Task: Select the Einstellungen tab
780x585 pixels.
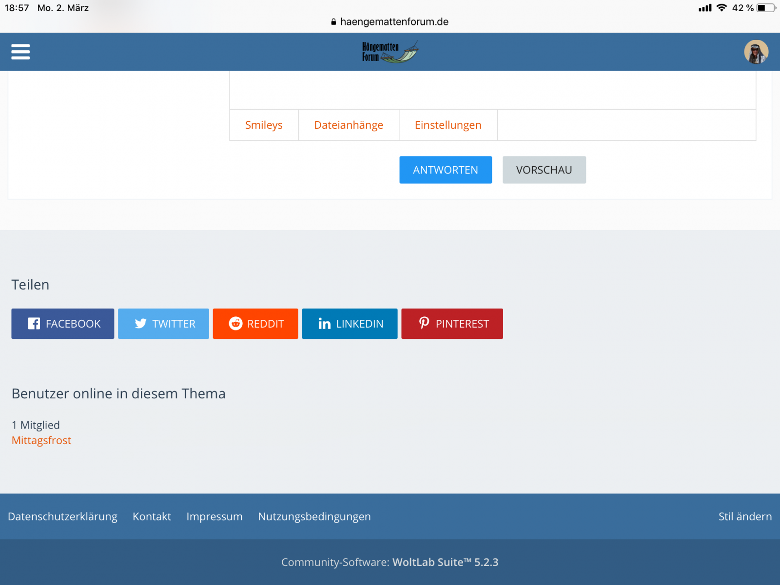Action: pos(448,125)
